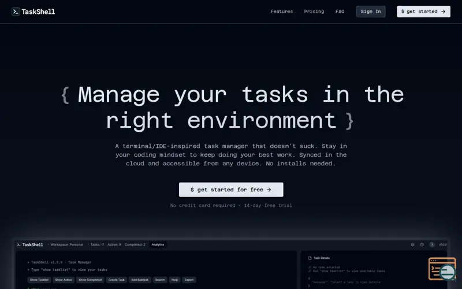This screenshot has width=462, height=289.
Task: Click the Export button in the terminal
Action: [x=189, y=280]
